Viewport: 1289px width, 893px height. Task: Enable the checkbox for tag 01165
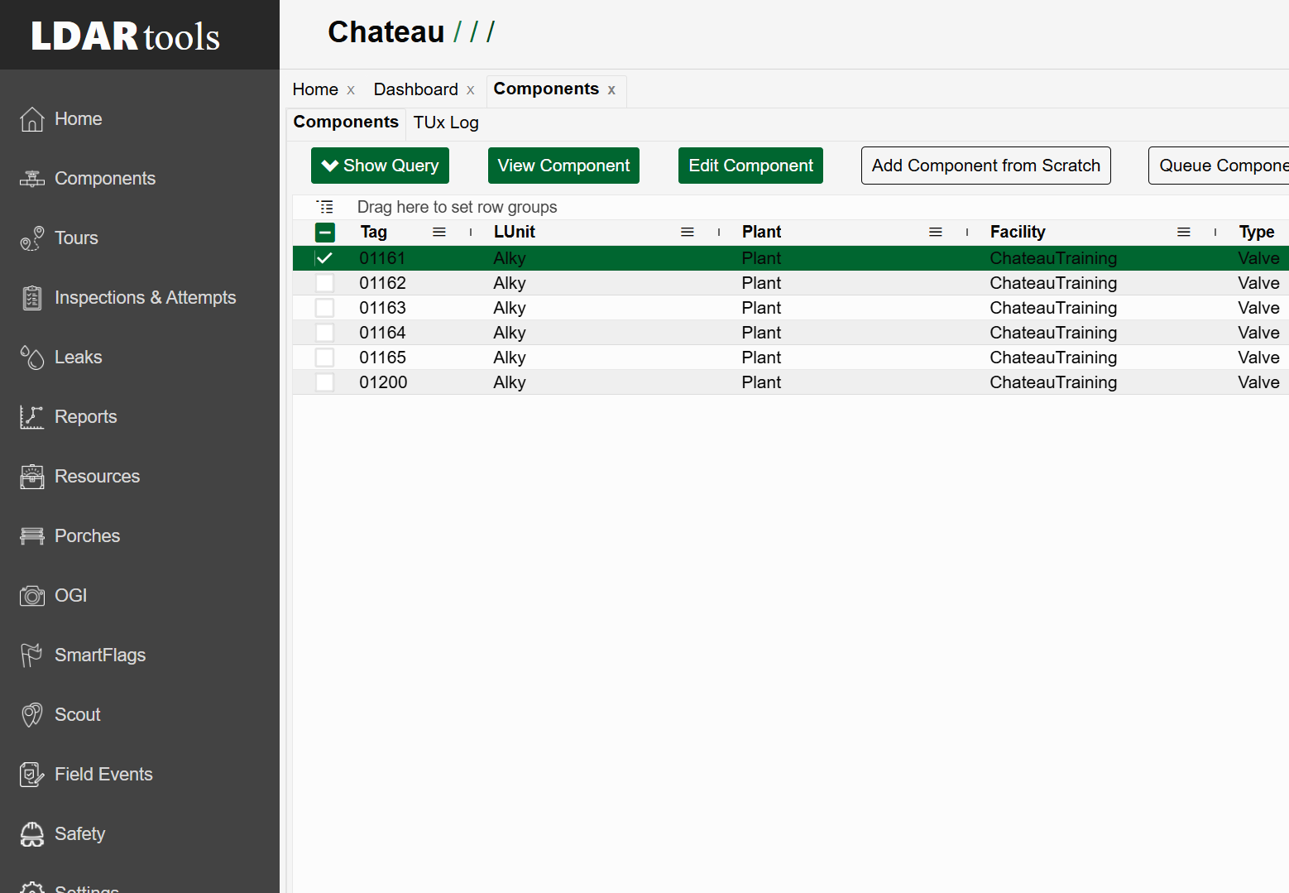[324, 358]
